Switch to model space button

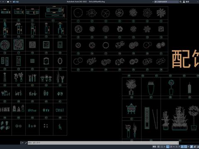(154, 147)
